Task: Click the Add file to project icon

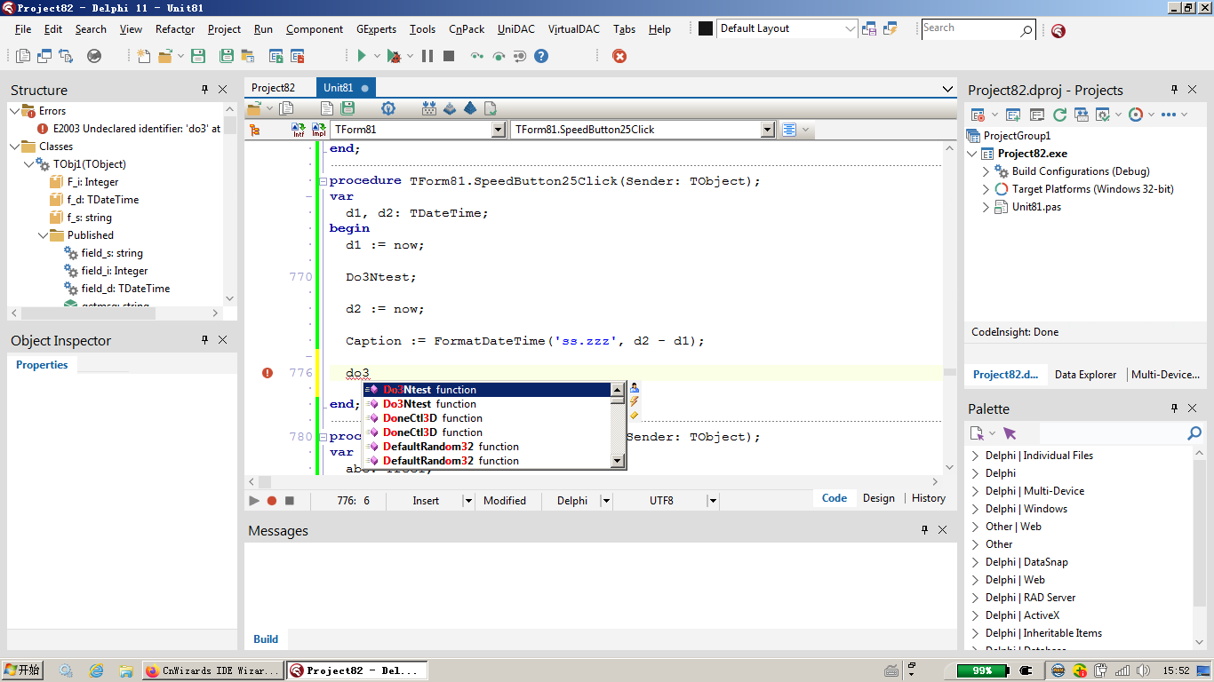Action: [x=276, y=56]
